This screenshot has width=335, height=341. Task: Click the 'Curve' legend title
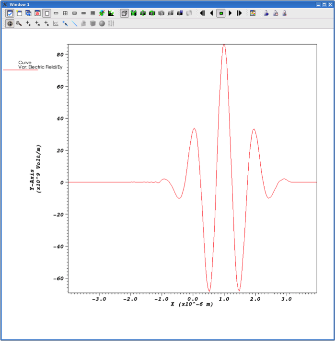[24, 62]
